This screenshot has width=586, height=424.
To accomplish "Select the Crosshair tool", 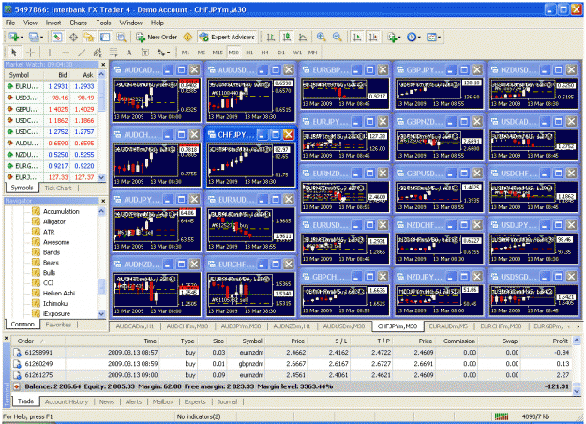I will point(30,53).
